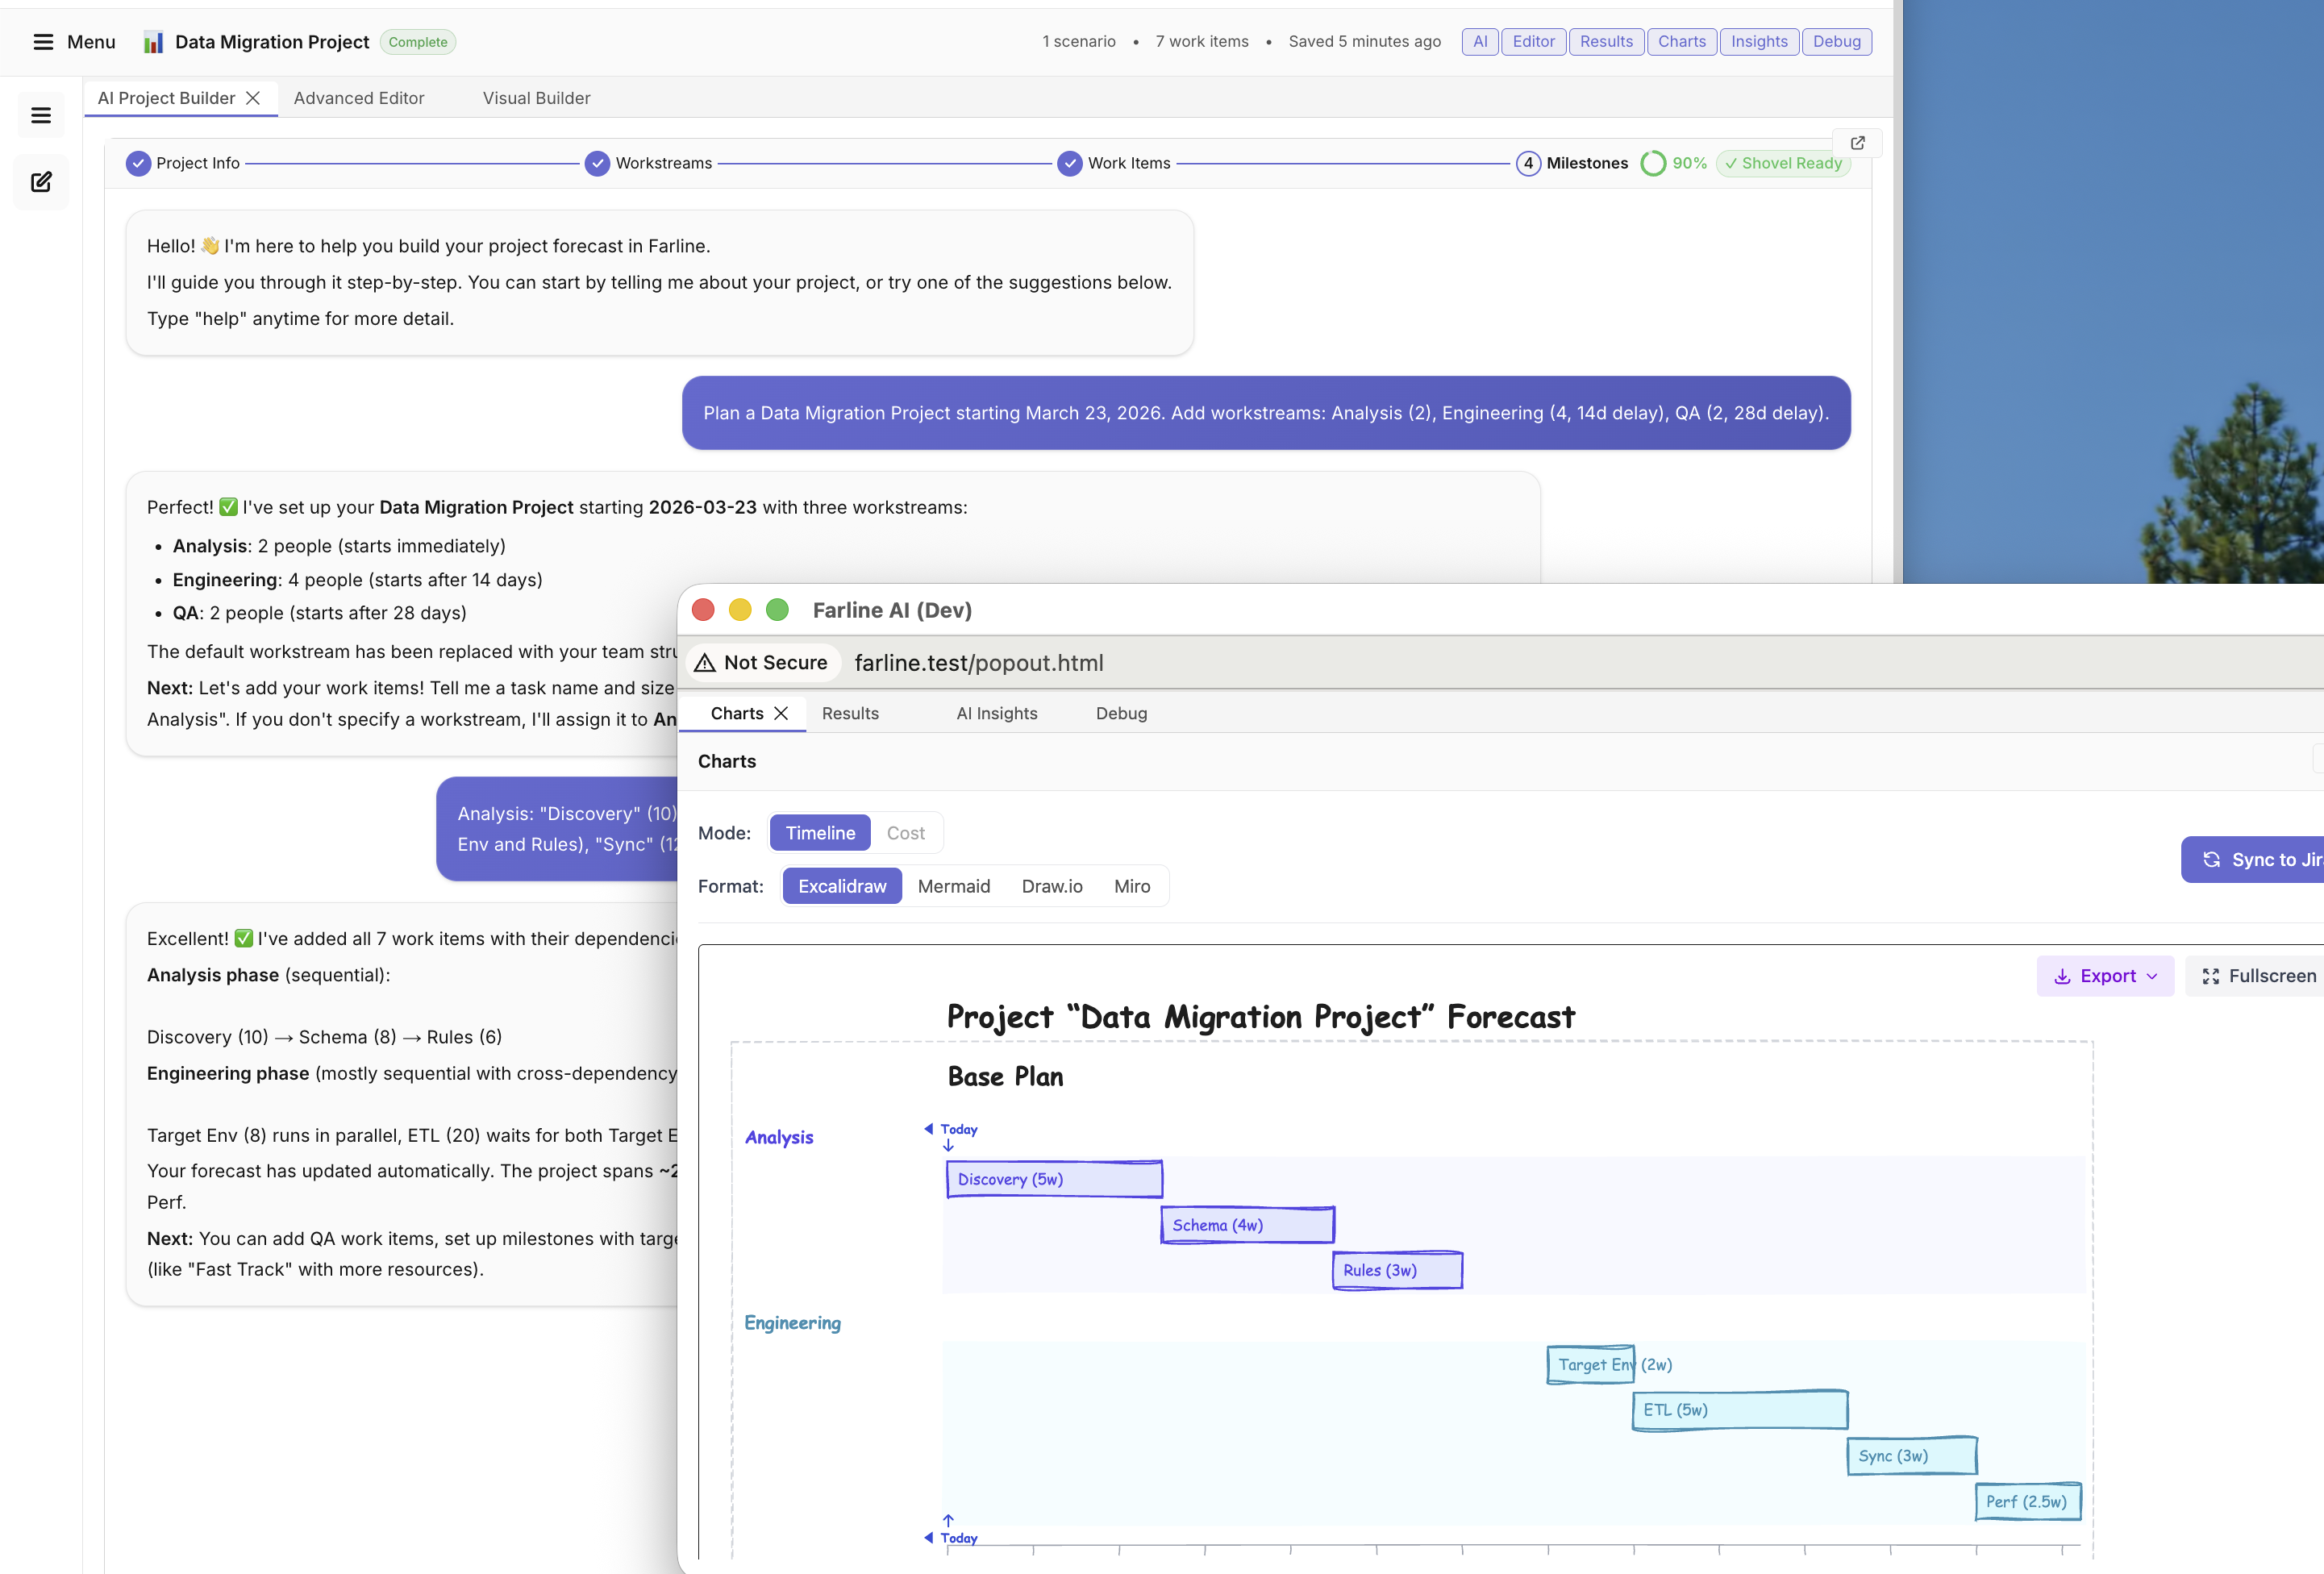
Task: Click the Debug button in header
Action: (1836, 42)
